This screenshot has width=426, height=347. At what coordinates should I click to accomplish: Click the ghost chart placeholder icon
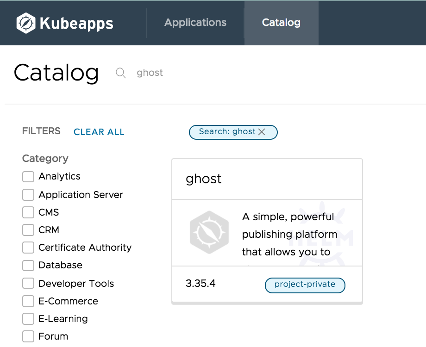click(209, 232)
